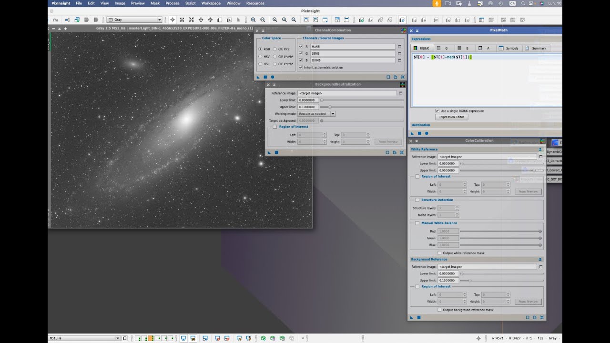
Task: Click the redo arrow icon
Action: click(x=56, y=20)
